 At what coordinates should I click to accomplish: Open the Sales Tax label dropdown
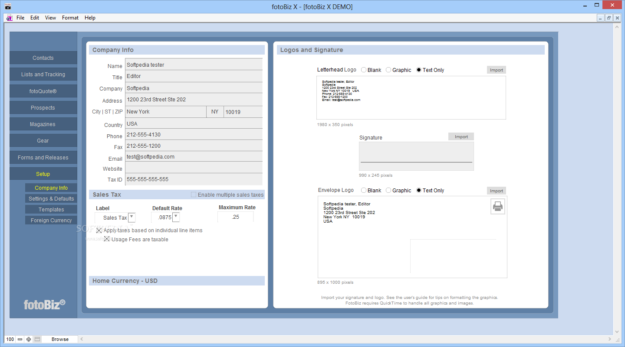pyautogui.click(x=132, y=217)
